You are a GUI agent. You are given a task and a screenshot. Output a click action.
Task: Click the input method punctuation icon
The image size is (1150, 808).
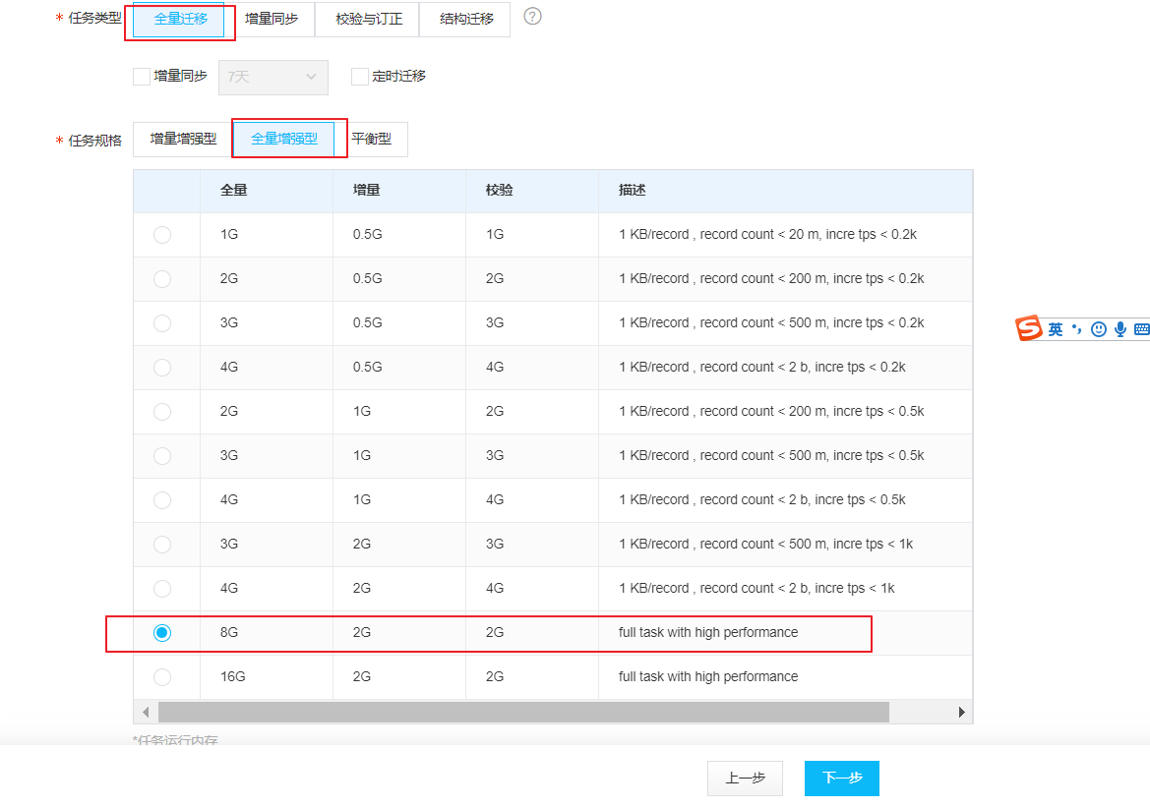click(1076, 329)
